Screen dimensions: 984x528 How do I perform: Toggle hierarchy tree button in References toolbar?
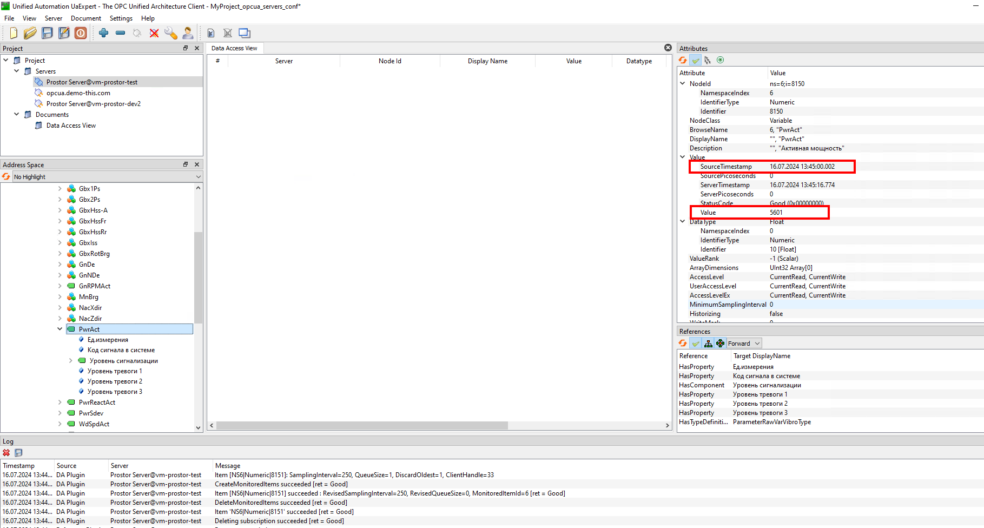click(x=708, y=344)
